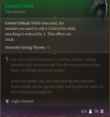Click the Uncommon rarity label
This screenshot has width=110, height=117.
pos(15,12)
